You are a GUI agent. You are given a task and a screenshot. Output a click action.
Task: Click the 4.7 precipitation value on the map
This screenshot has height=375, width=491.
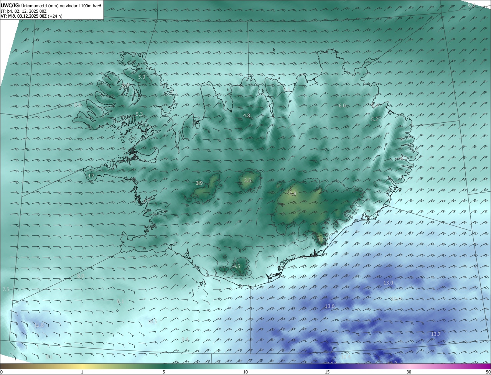pos(91,176)
